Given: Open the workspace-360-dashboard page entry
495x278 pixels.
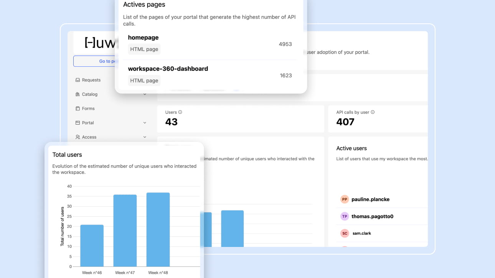Looking at the screenshot, I should click(x=168, y=69).
